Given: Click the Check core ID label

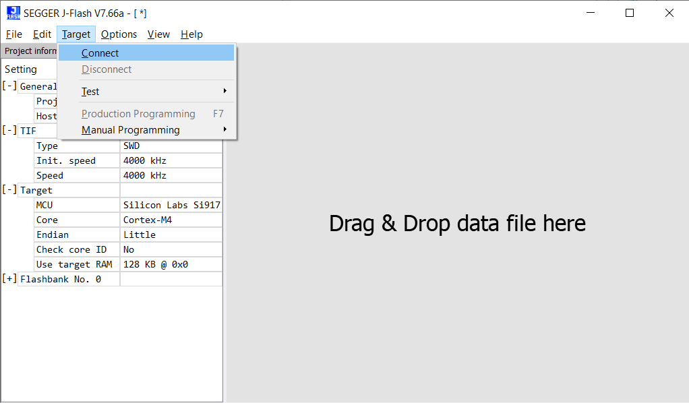Looking at the screenshot, I should 78,249.
